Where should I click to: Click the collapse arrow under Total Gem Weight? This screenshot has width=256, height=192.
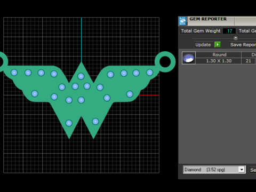point(236,38)
